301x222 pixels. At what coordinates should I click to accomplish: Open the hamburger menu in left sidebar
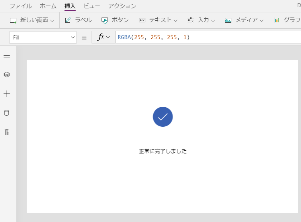click(x=7, y=55)
